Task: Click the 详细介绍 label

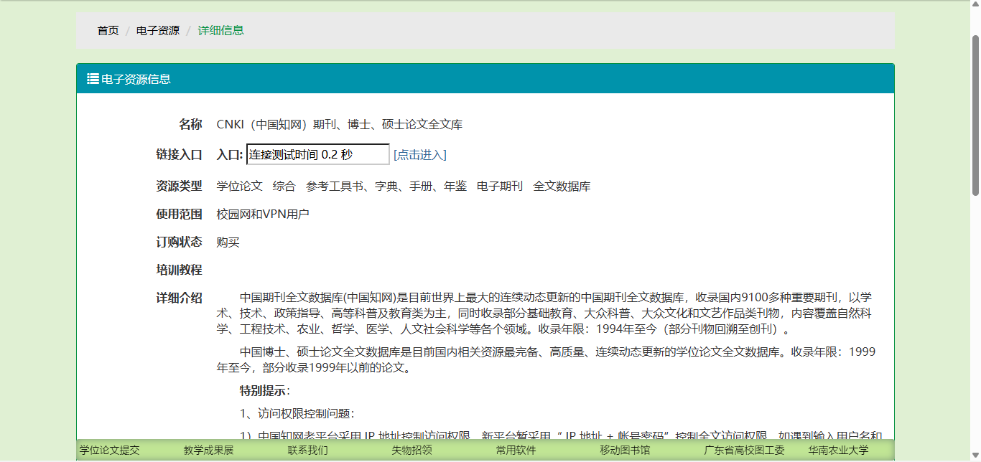Action: [x=180, y=298]
